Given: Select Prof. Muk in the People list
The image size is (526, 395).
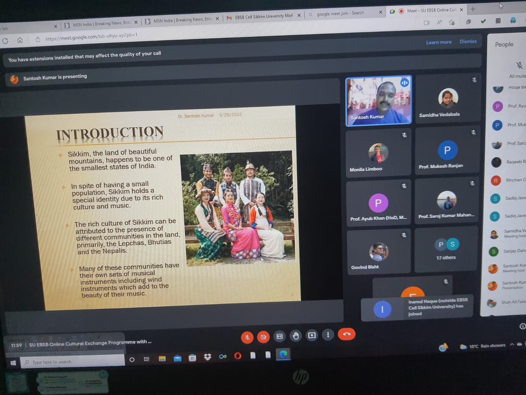Looking at the screenshot, I should tap(509, 125).
